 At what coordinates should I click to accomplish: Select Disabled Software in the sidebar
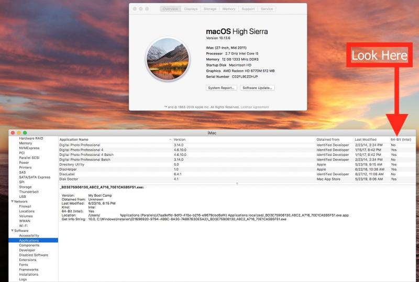(34, 255)
